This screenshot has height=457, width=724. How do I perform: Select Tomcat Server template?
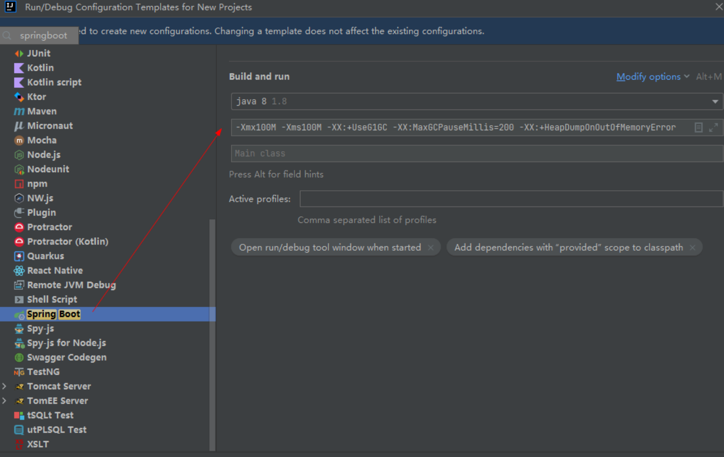pyautogui.click(x=59, y=386)
